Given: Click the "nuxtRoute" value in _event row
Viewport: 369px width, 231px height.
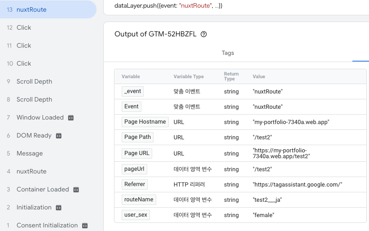Looking at the screenshot, I should (x=268, y=92).
